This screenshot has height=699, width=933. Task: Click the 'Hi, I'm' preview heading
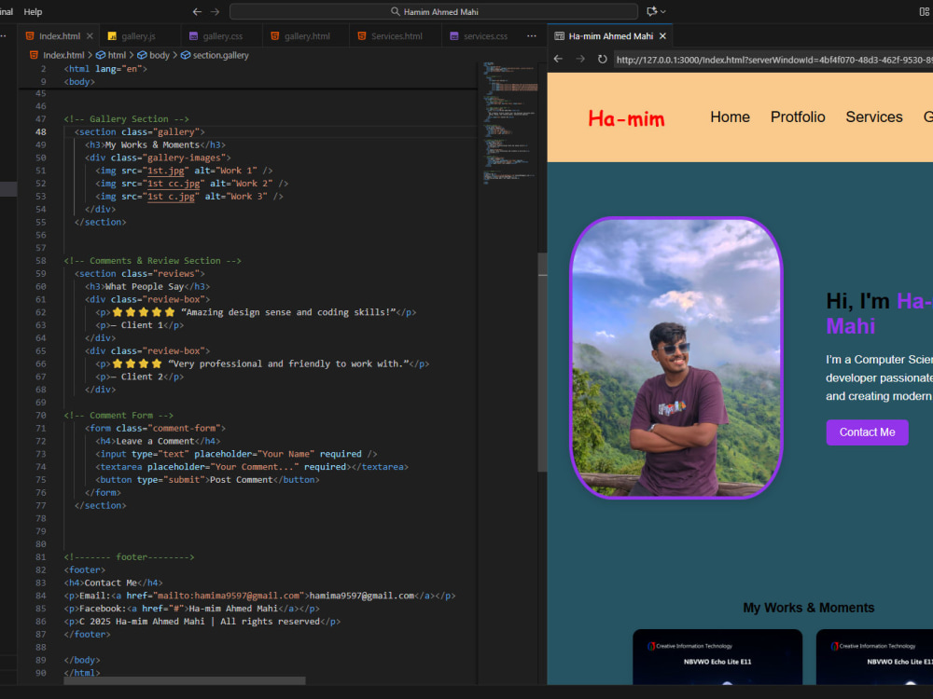coord(879,313)
